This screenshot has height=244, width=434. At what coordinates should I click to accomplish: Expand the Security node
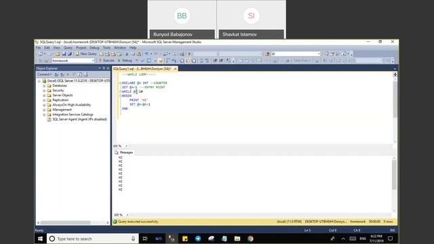44,90
